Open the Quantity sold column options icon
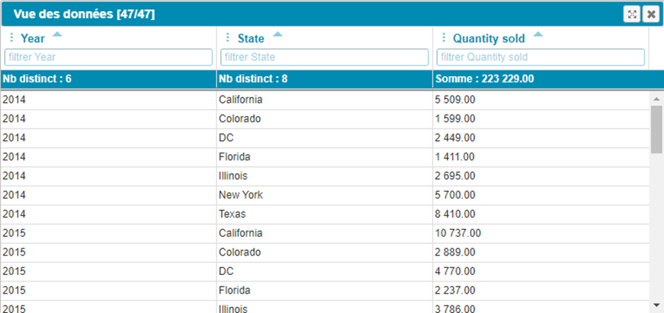 [443, 38]
